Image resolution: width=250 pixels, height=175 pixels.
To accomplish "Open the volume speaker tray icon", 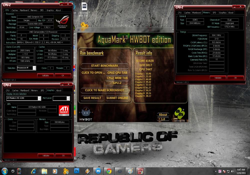I will coord(232,171).
